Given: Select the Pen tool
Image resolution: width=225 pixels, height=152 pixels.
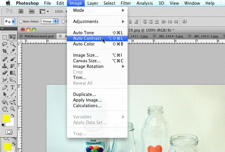Looking at the screenshot, I should 5,87.
